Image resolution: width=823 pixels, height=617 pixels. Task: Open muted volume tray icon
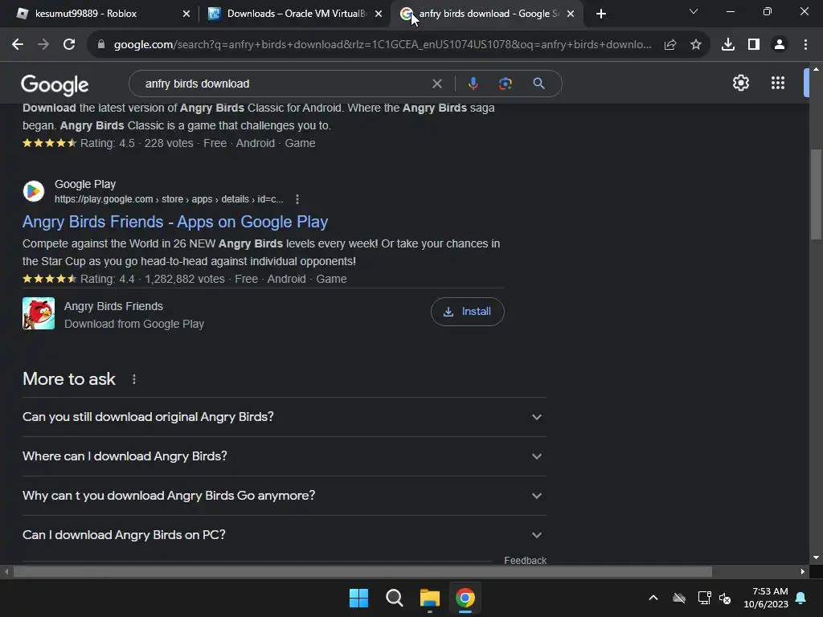coord(725,598)
